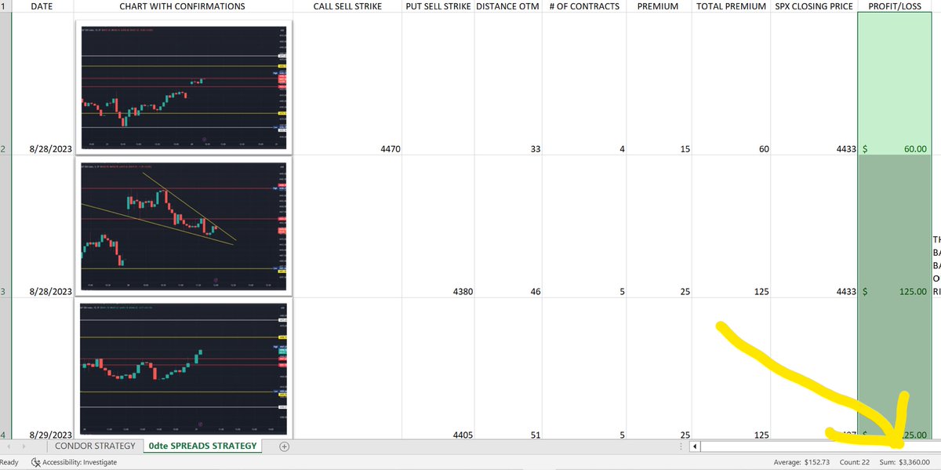Select contracts cell 5 in row 3
This screenshot has width=941, height=470.
point(584,226)
